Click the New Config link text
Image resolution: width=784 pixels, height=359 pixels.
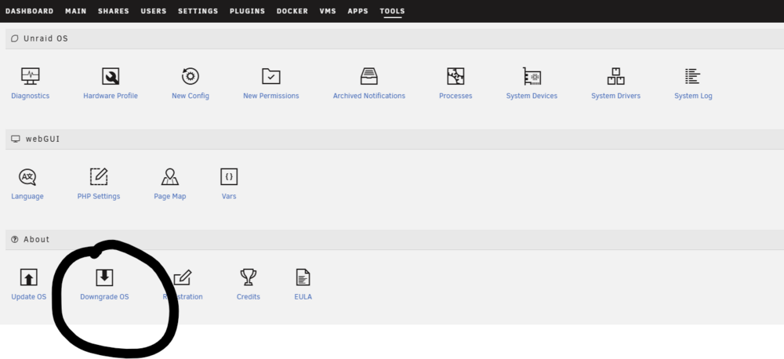pos(191,96)
